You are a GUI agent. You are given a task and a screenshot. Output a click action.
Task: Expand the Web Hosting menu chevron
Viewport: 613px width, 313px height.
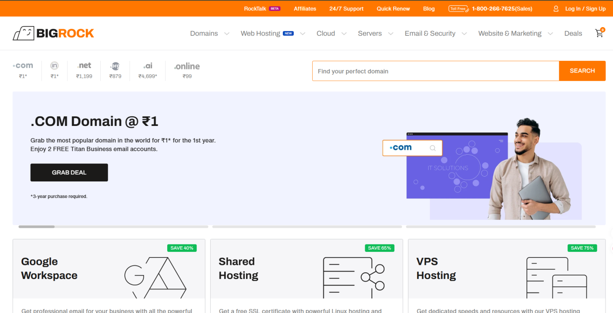click(x=303, y=34)
